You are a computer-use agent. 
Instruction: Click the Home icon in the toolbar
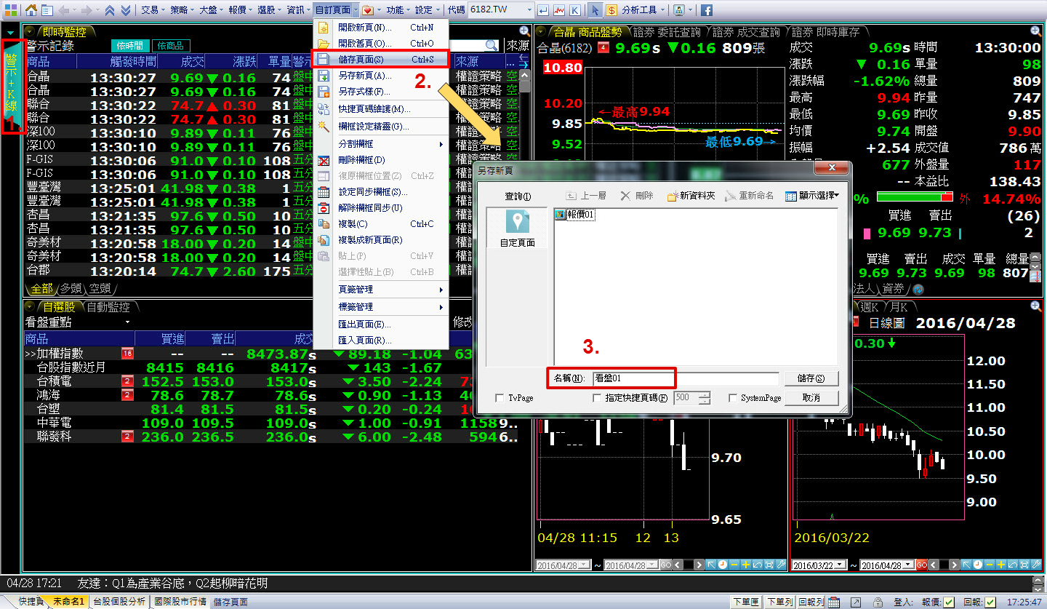tap(31, 10)
